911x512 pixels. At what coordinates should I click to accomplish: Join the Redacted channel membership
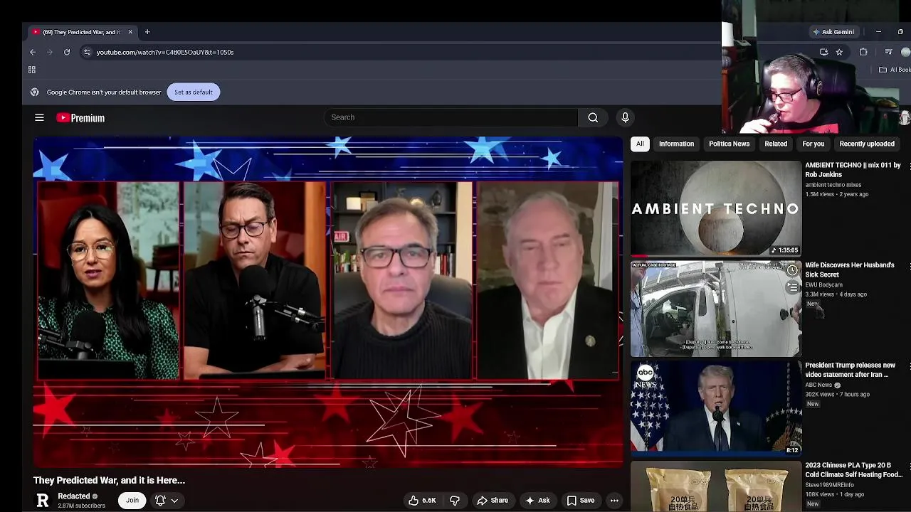[x=132, y=501]
